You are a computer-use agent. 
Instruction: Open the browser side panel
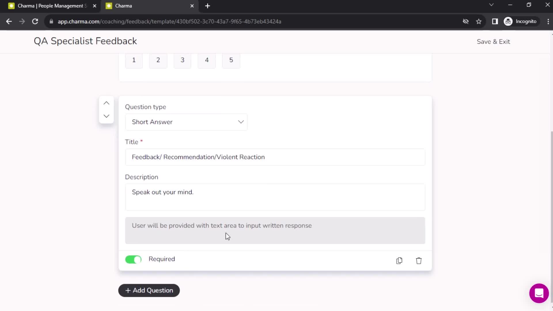click(495, 21)
